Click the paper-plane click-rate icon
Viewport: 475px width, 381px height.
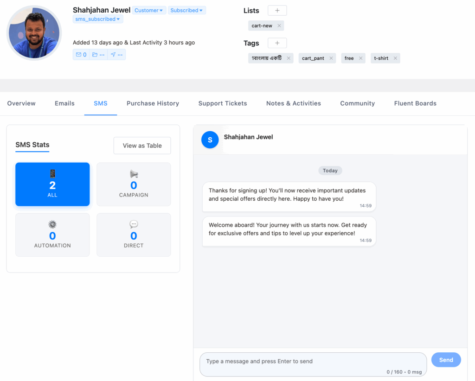(x=114, y=54)
